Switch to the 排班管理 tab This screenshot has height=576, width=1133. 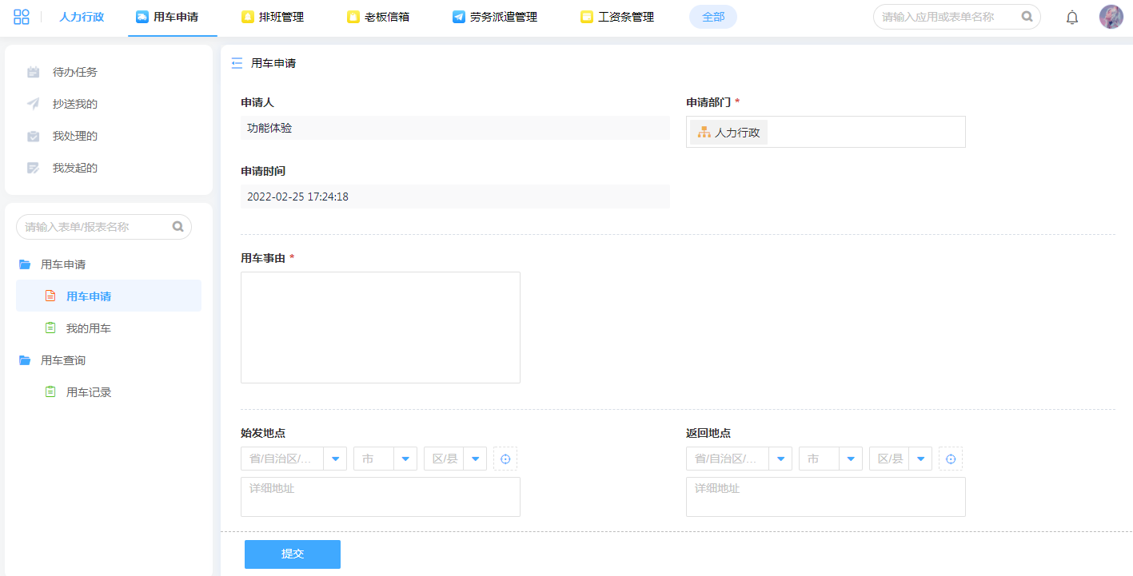coord(273,17)
